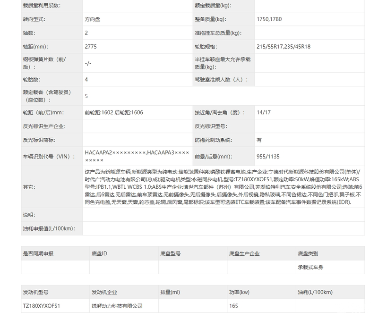Viewport: 378px width, 319px height.
Task: Select the 是否同期申报 column header
Action: tap(38, 253)
